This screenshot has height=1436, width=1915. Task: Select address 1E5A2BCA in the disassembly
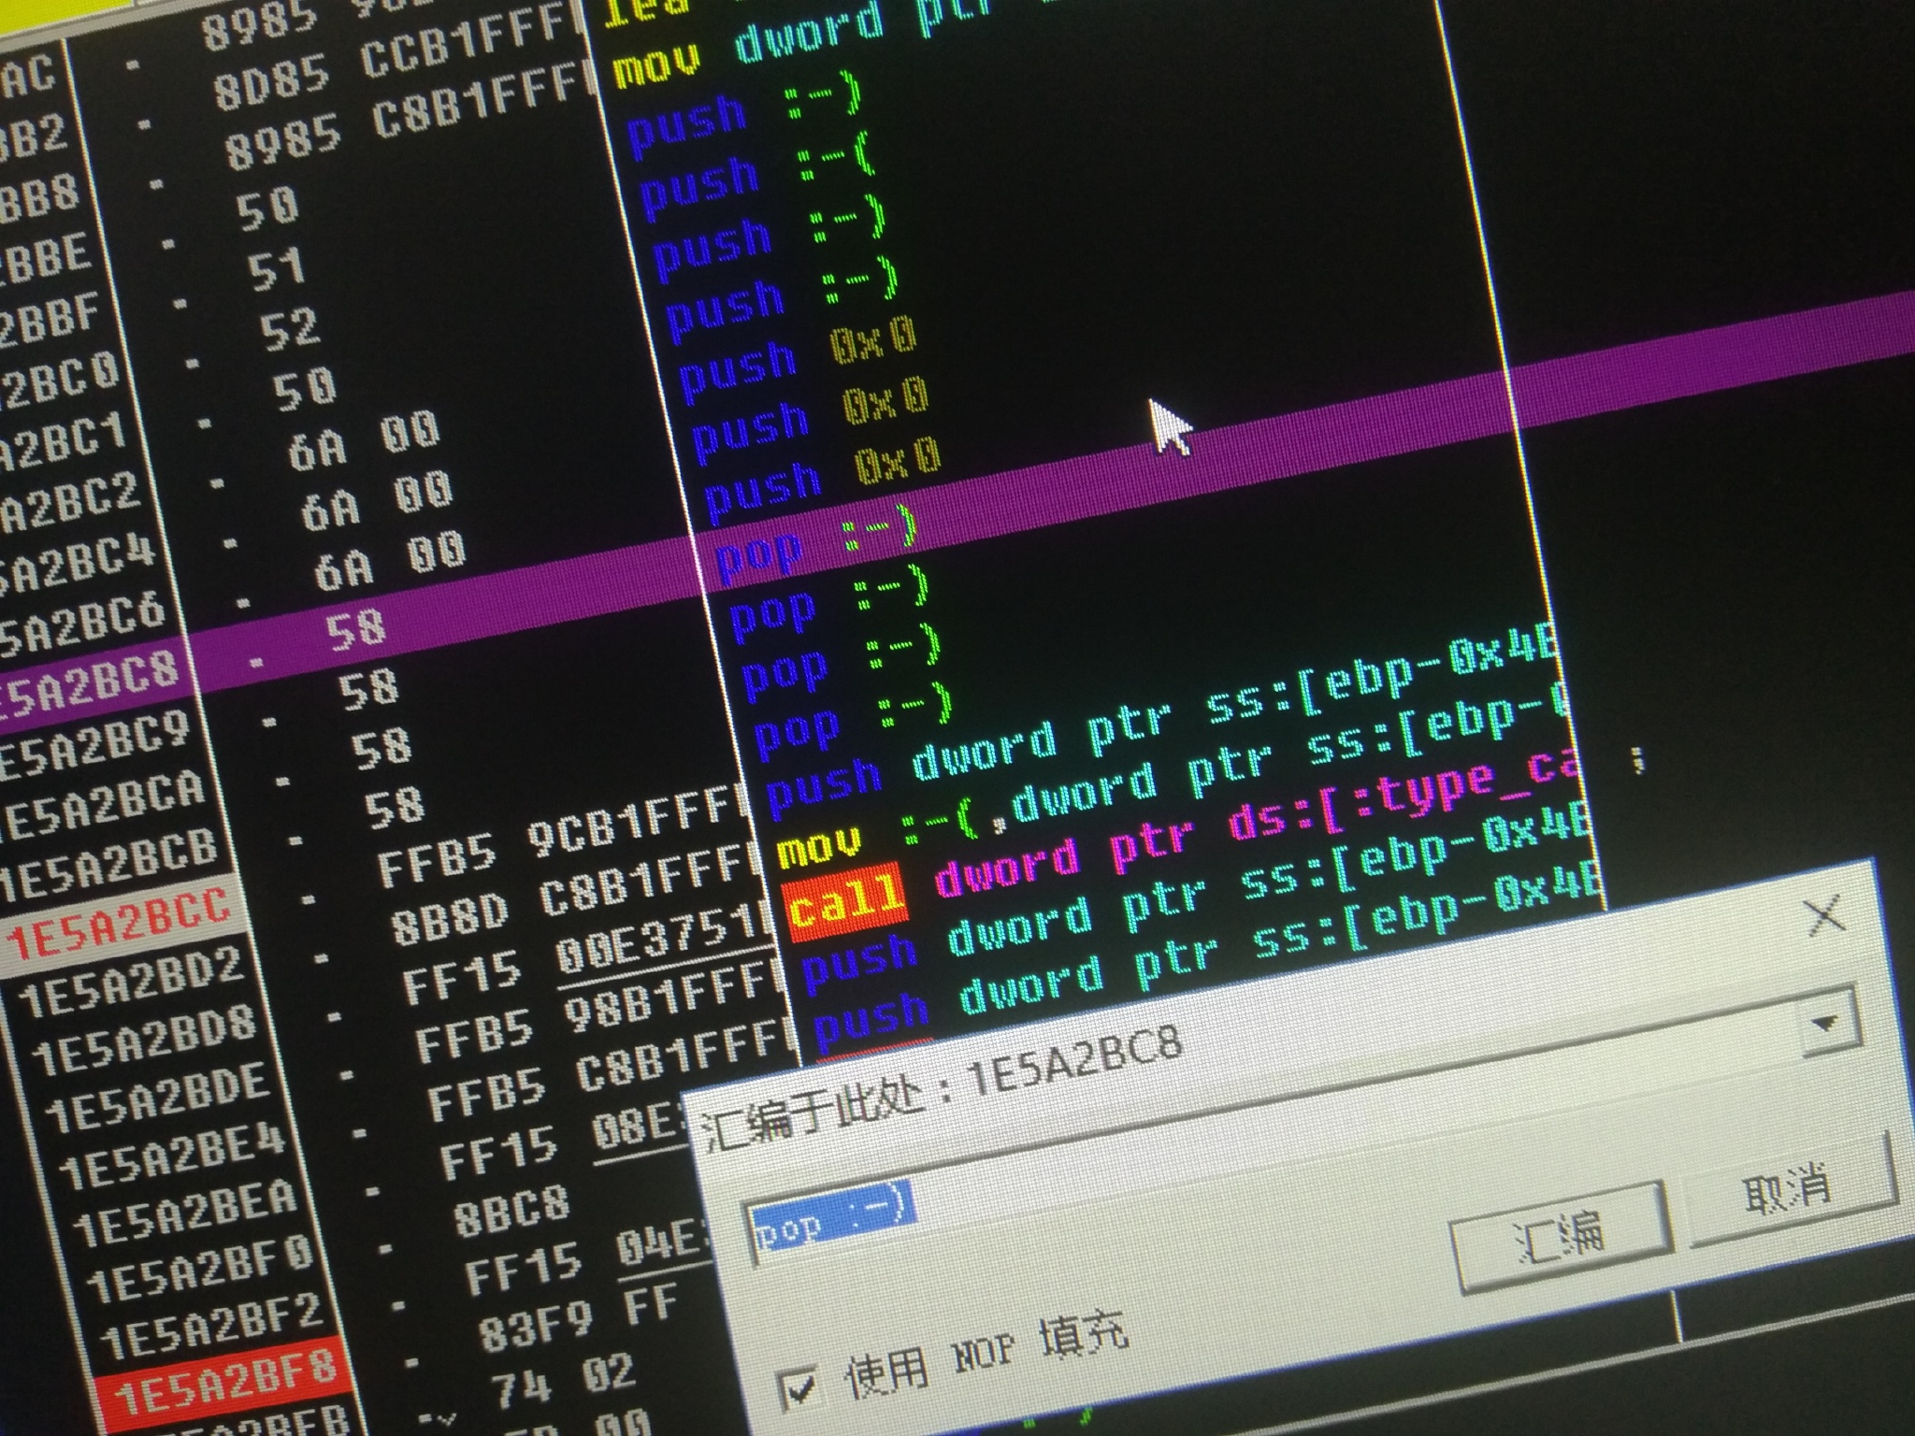(x=101, y=805)
